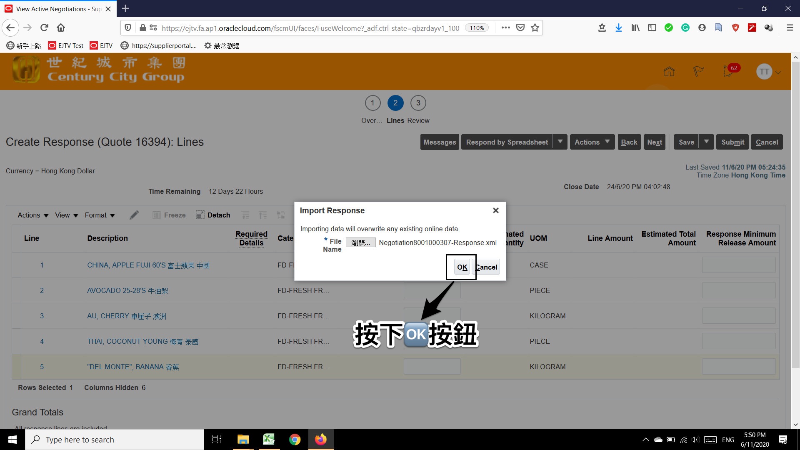Open the table View menu
Viewport: 800px width, 450px height.
point(66,215)
